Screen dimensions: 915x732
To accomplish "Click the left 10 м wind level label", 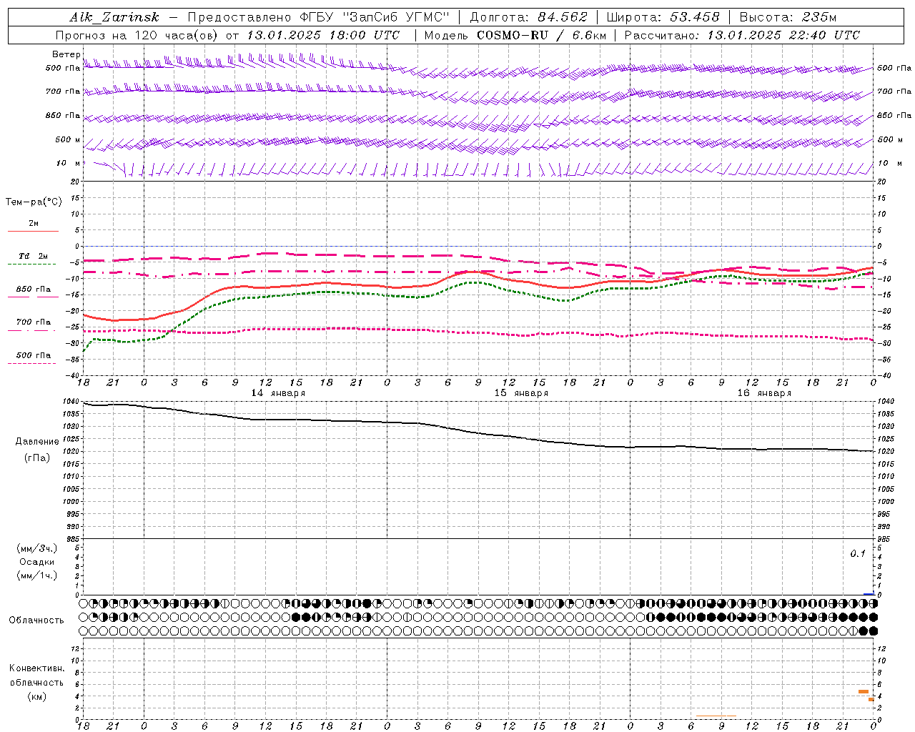I will coord(68,163).
